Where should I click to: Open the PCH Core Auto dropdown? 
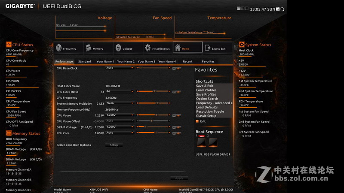(x=120, y=133)
